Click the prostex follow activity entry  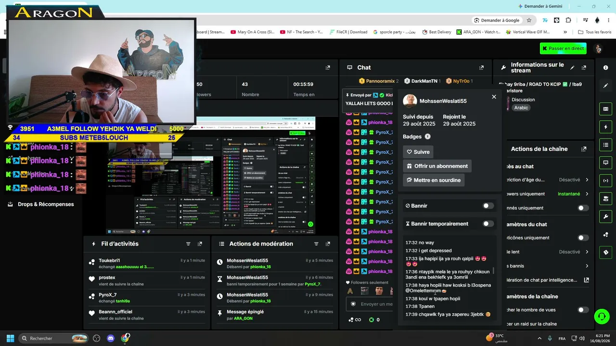pos(148,281)
